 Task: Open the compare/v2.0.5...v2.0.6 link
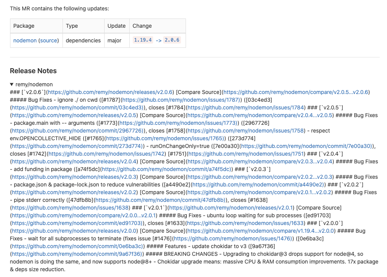tap(296, 92)
